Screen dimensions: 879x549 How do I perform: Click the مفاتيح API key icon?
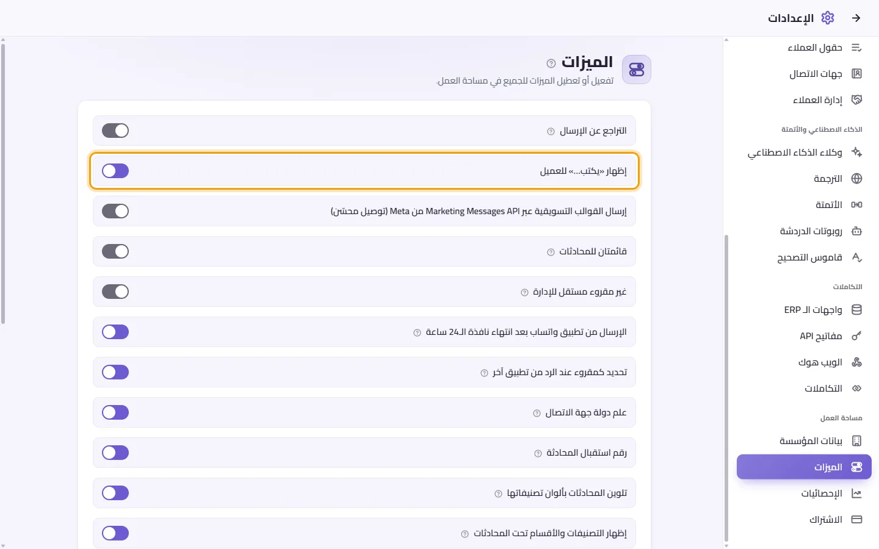point(856,336)
